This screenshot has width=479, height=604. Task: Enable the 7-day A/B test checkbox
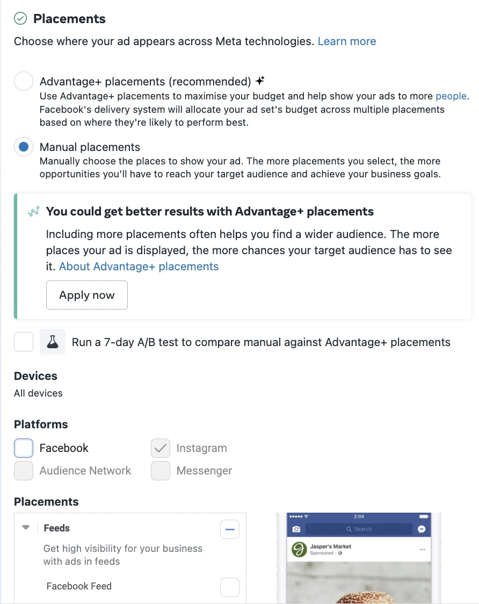[x=24, y=342]
